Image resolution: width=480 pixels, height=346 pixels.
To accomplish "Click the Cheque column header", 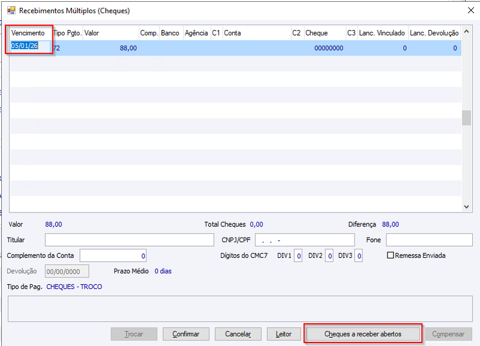I will (325, 33).
